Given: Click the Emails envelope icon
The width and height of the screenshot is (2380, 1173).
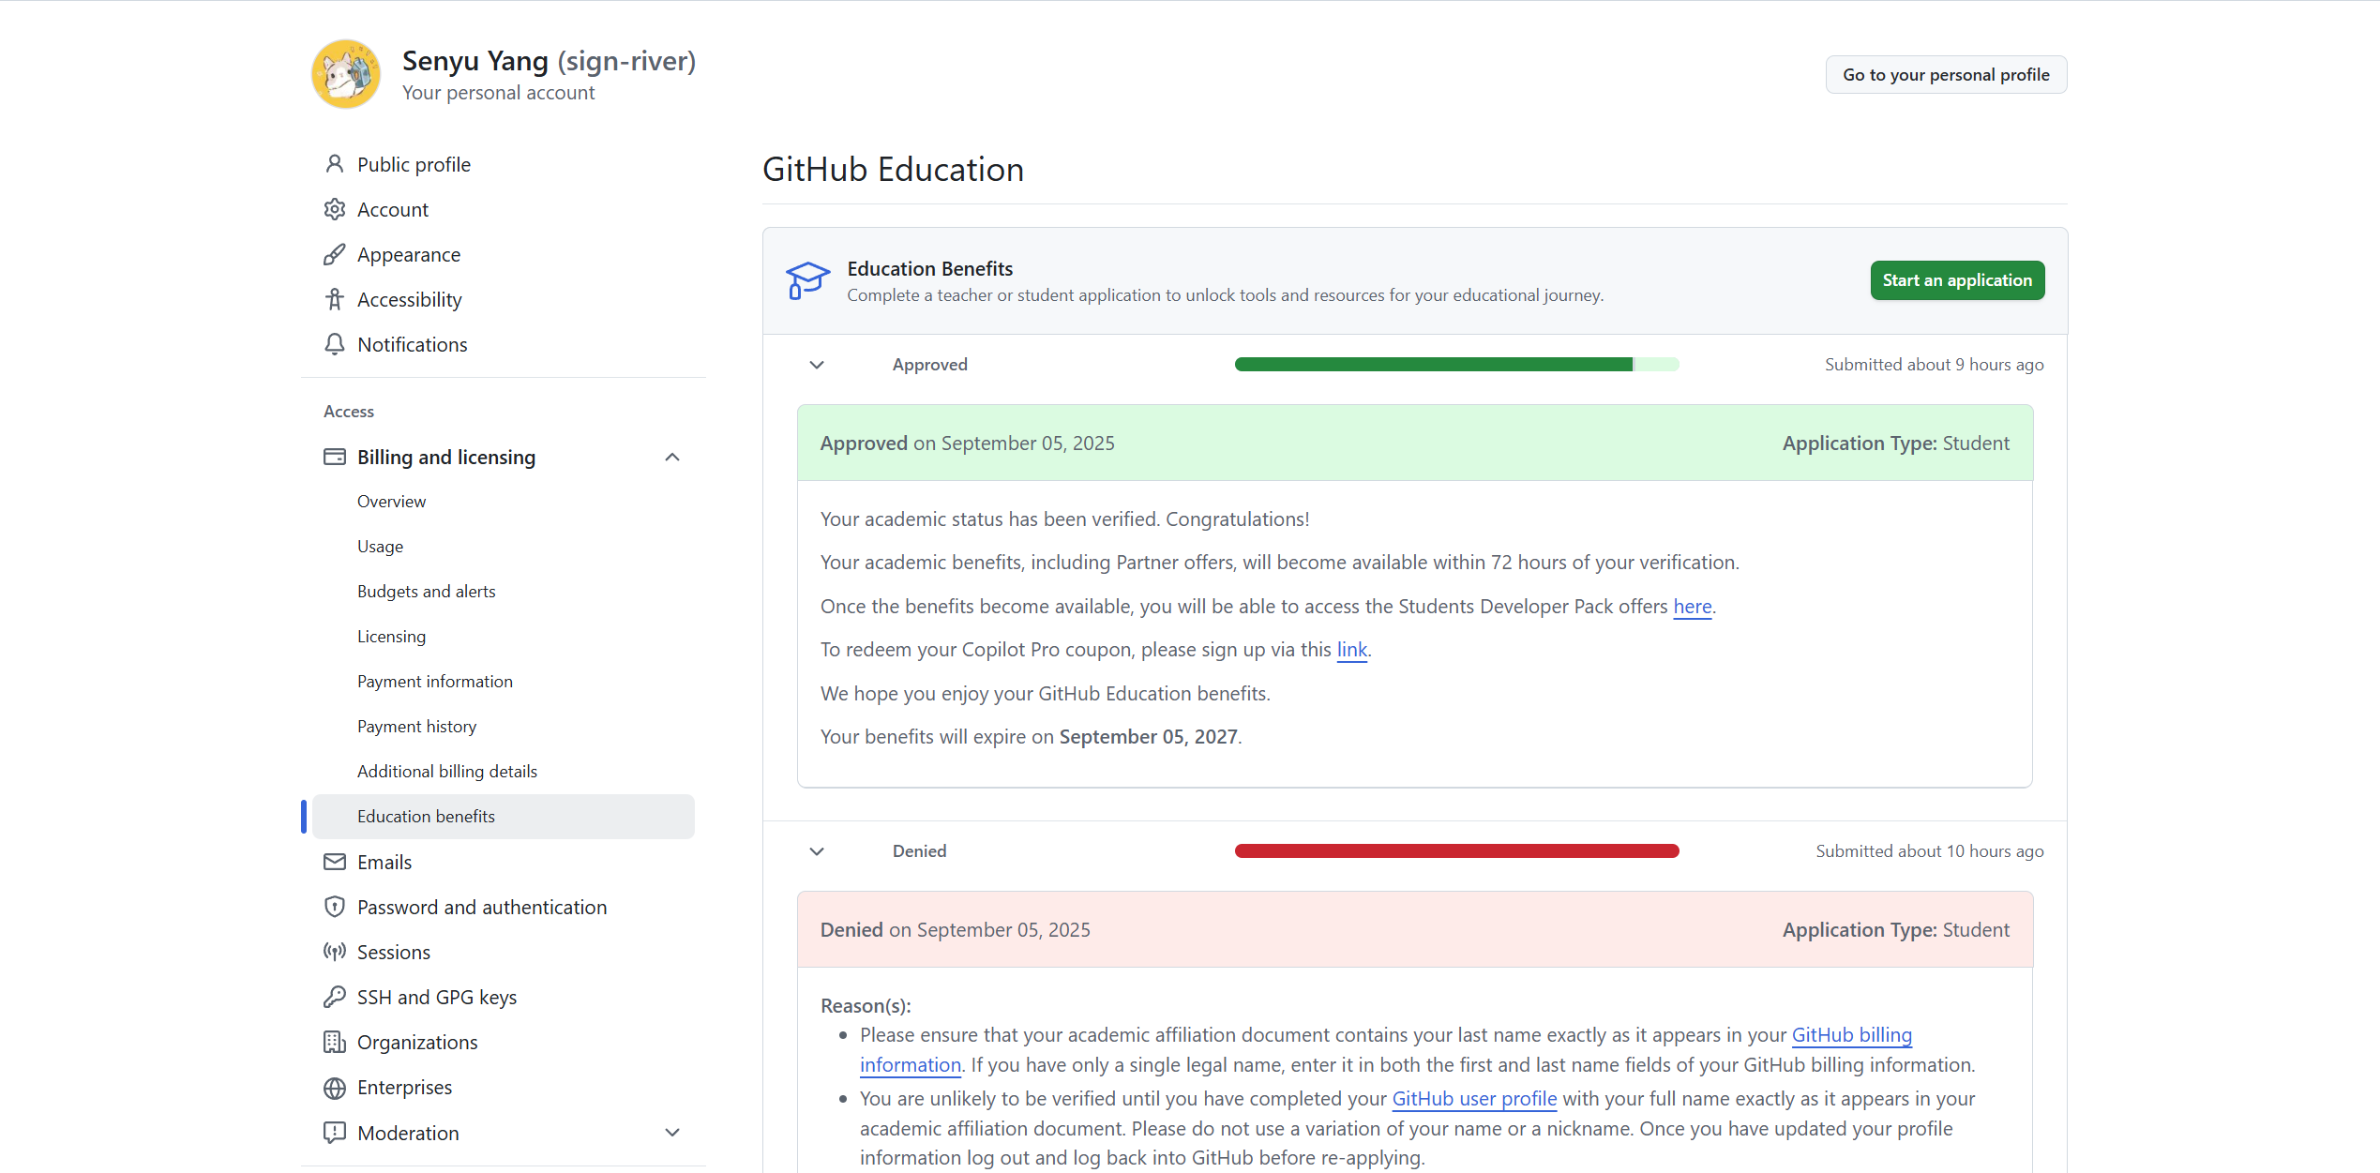Looking at the screenshot, I should pyautogui.click(x=335, y=862).
